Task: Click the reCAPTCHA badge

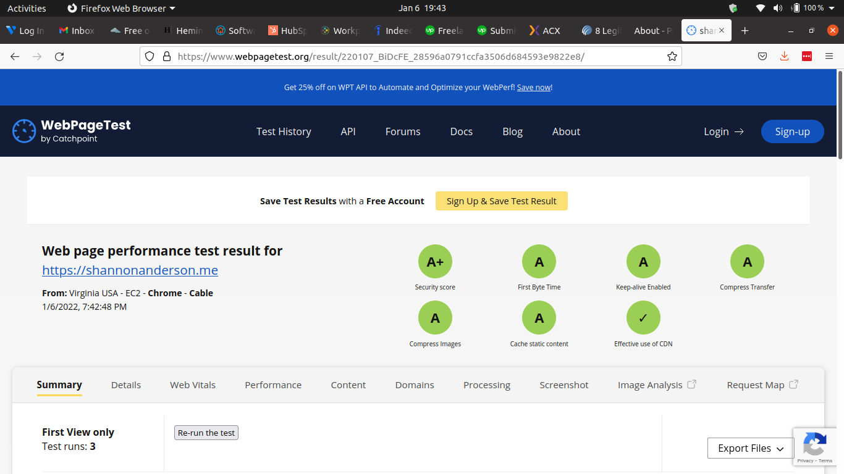Action: (x=814, y=446)
